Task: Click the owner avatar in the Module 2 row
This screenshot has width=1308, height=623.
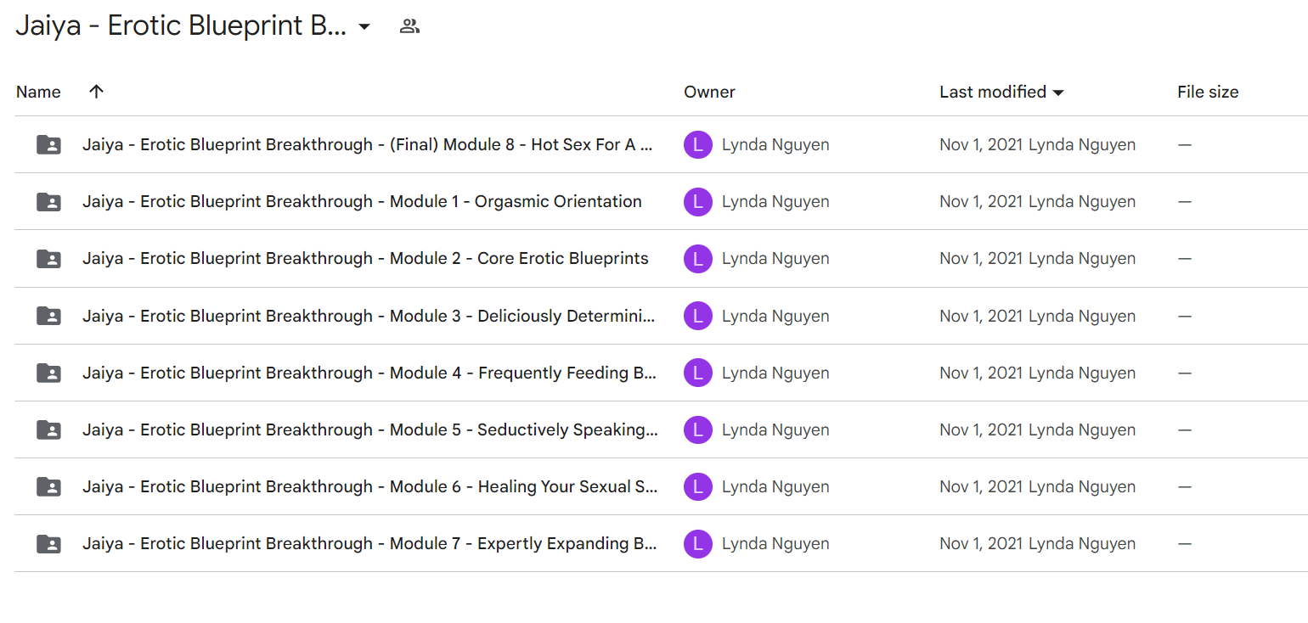Action: click(x=697, y=259)
